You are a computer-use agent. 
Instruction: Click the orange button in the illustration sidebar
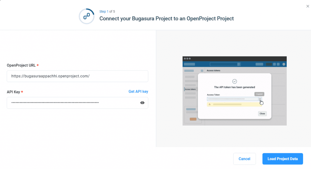(x=193, y=119)
